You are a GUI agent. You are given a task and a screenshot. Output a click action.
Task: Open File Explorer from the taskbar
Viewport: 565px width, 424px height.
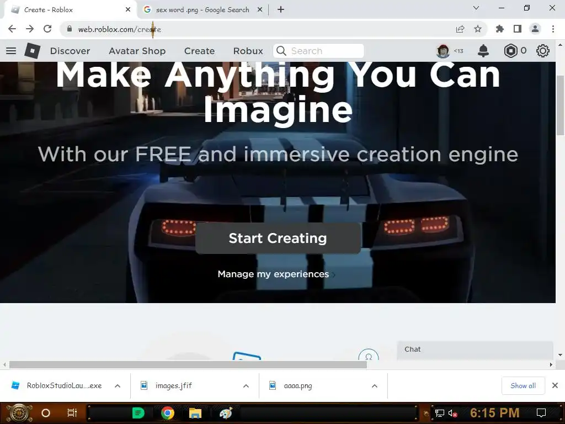[x=195, y=413]
